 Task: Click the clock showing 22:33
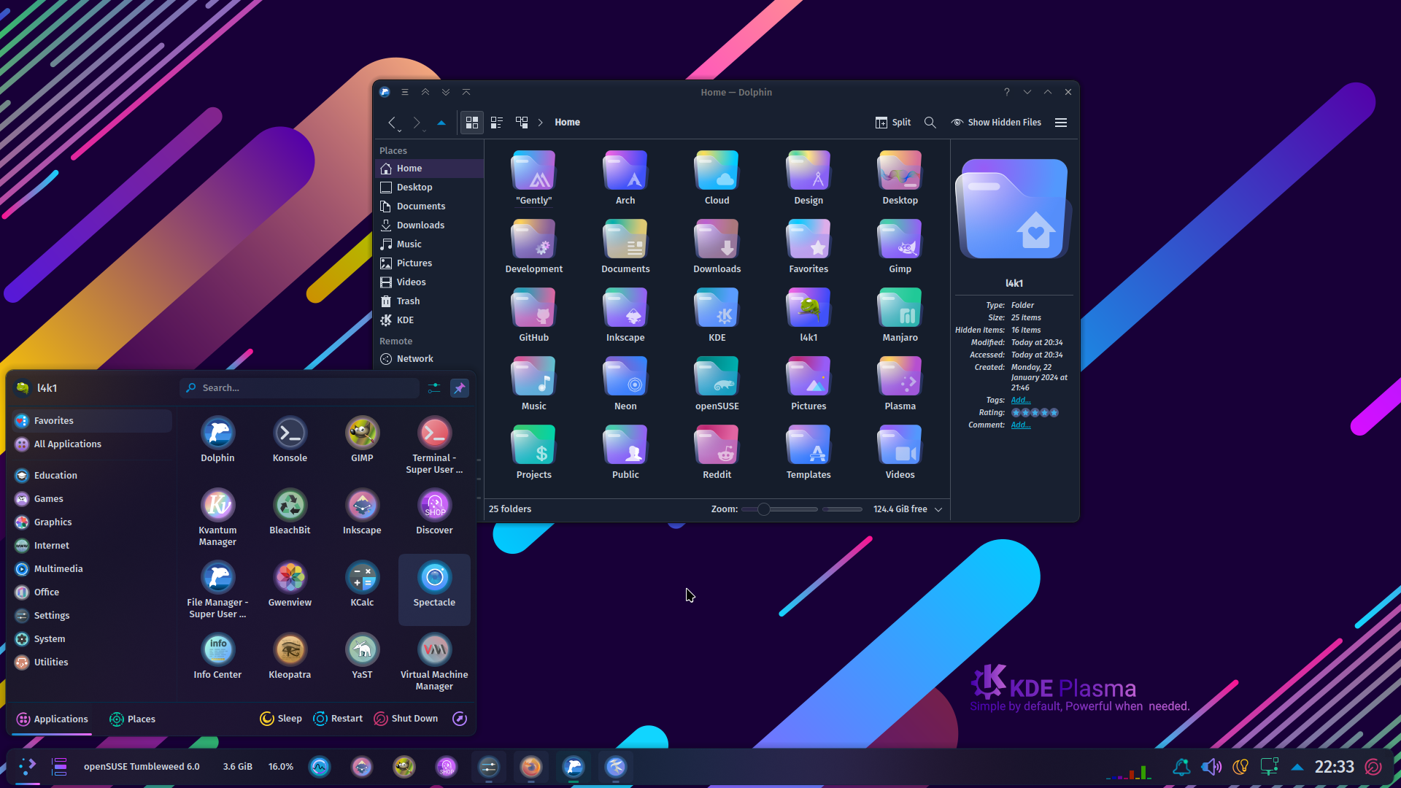[1334, 767]
